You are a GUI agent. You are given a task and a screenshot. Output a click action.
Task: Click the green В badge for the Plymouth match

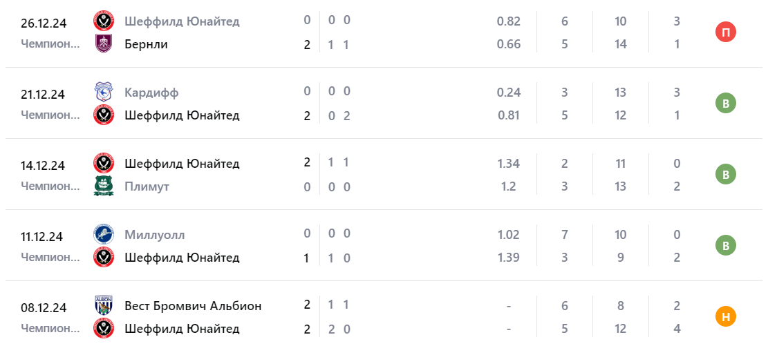(x=726, y=175)
